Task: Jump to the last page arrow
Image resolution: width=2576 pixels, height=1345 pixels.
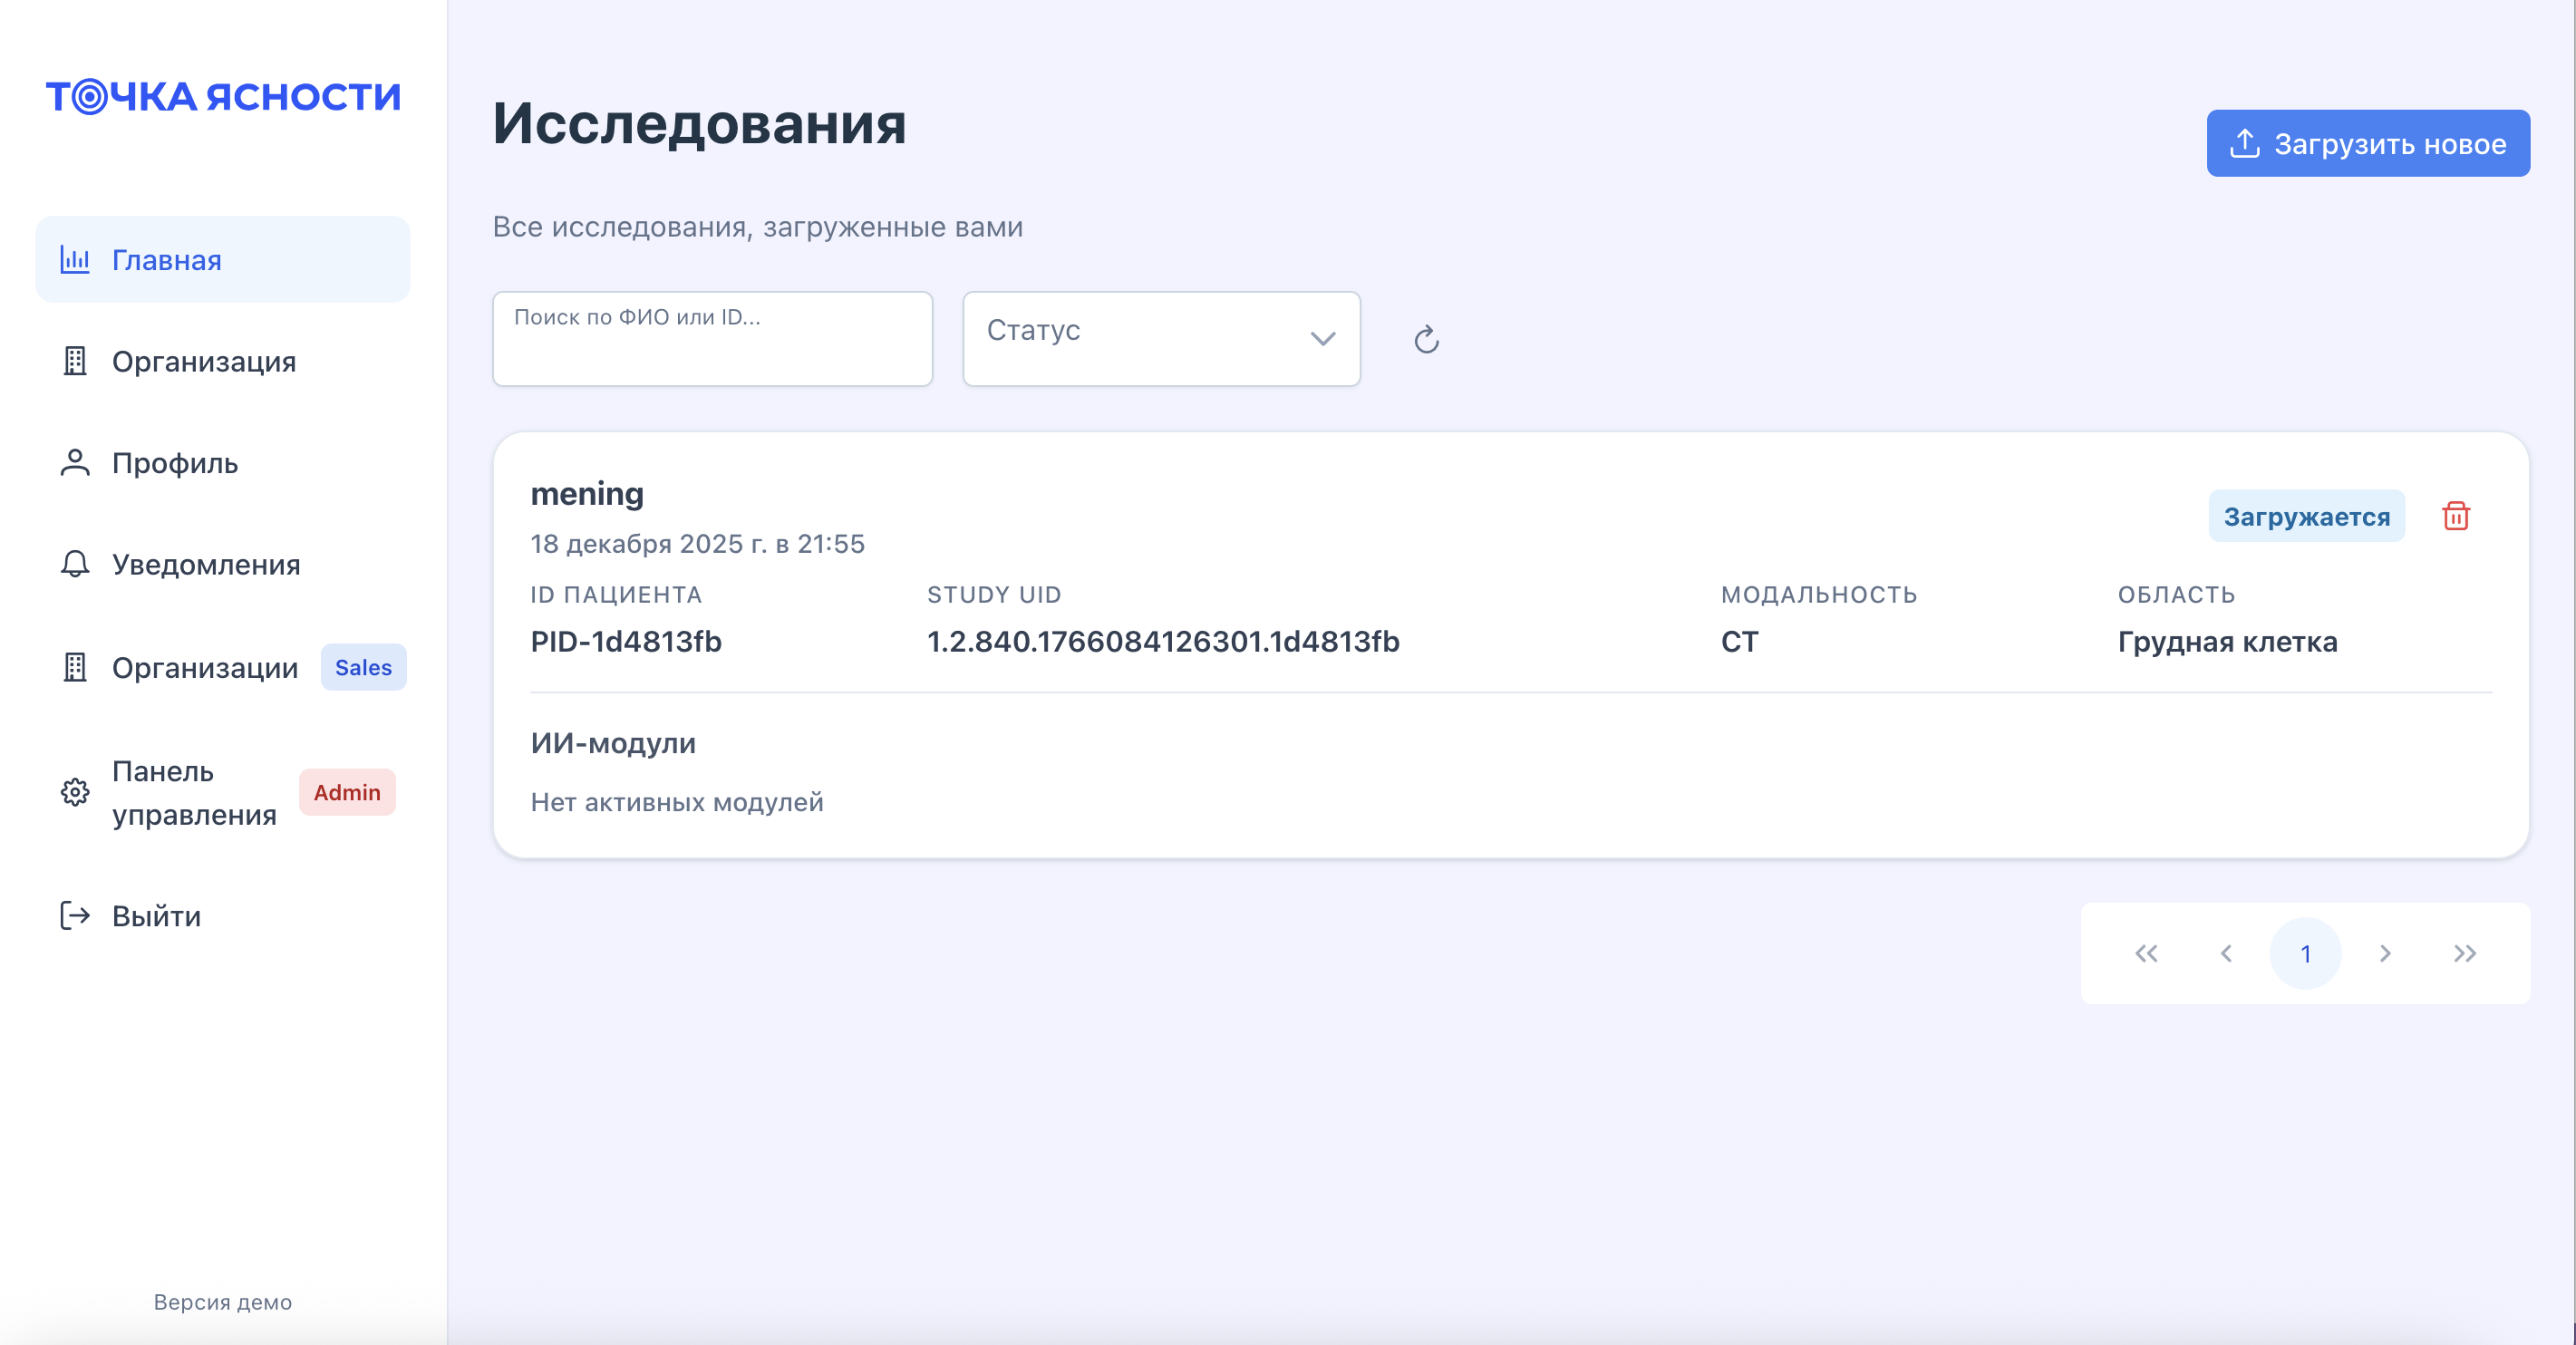Action: (2465, 953)
